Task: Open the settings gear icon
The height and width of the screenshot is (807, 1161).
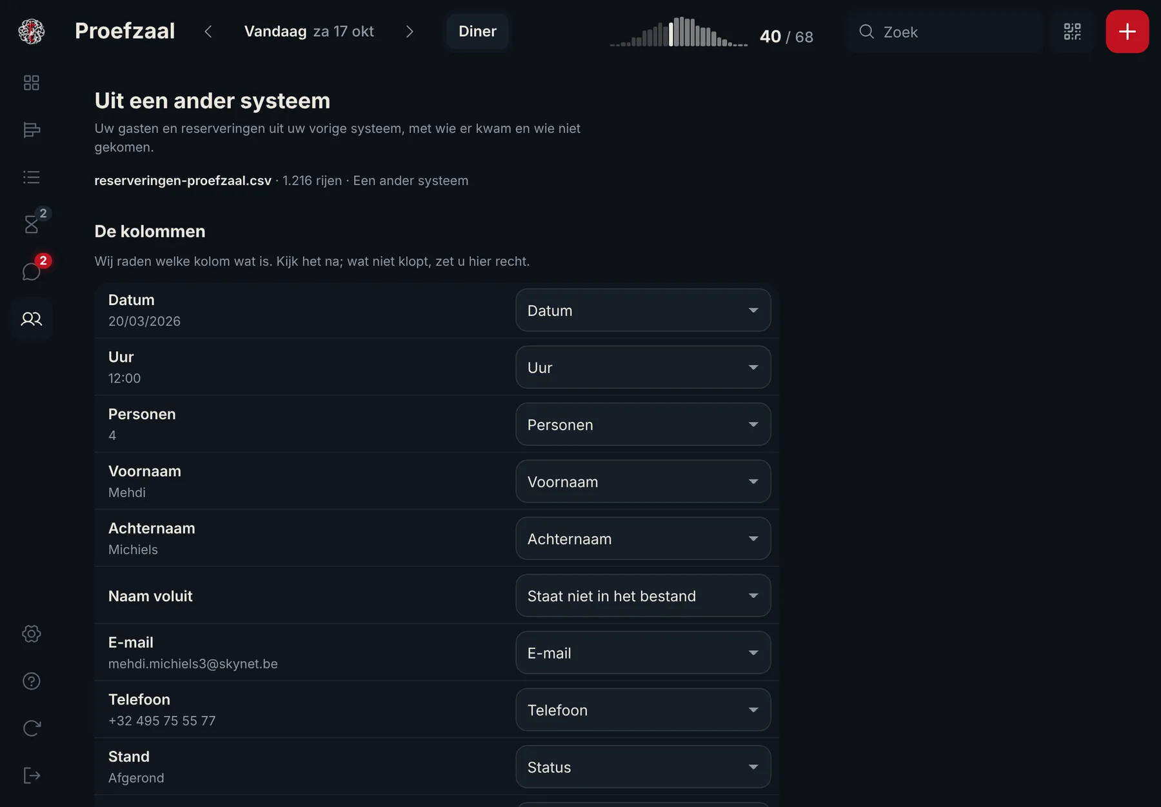Action: coord(31,633)
